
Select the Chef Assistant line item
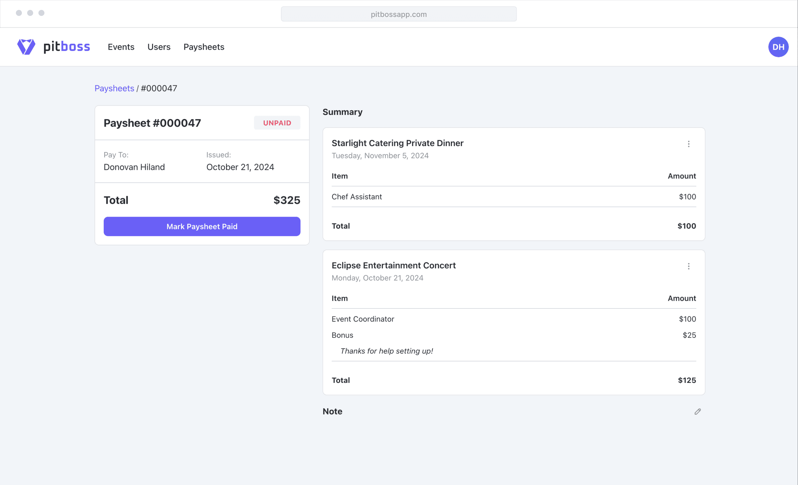tap(357, 197)
